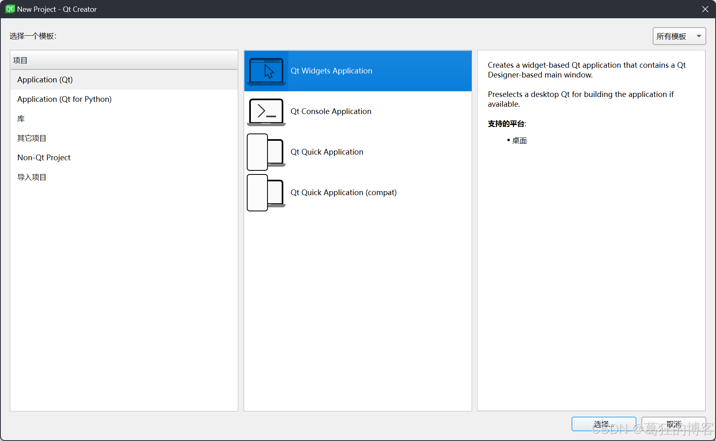716x441 pixels.
Task: Select the 其它项目 category
Action: tap(124, 138)
